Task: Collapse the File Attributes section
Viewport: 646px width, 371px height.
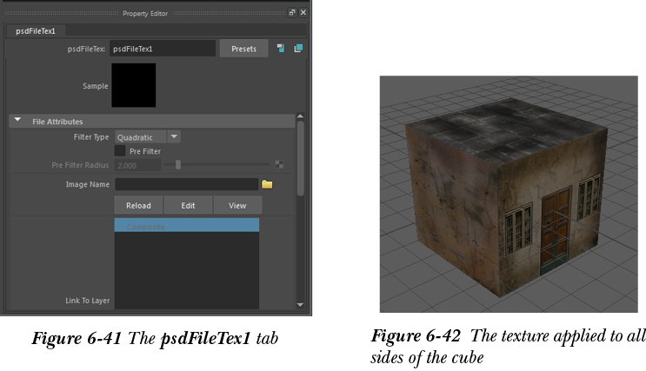Action: coord(17,121)
